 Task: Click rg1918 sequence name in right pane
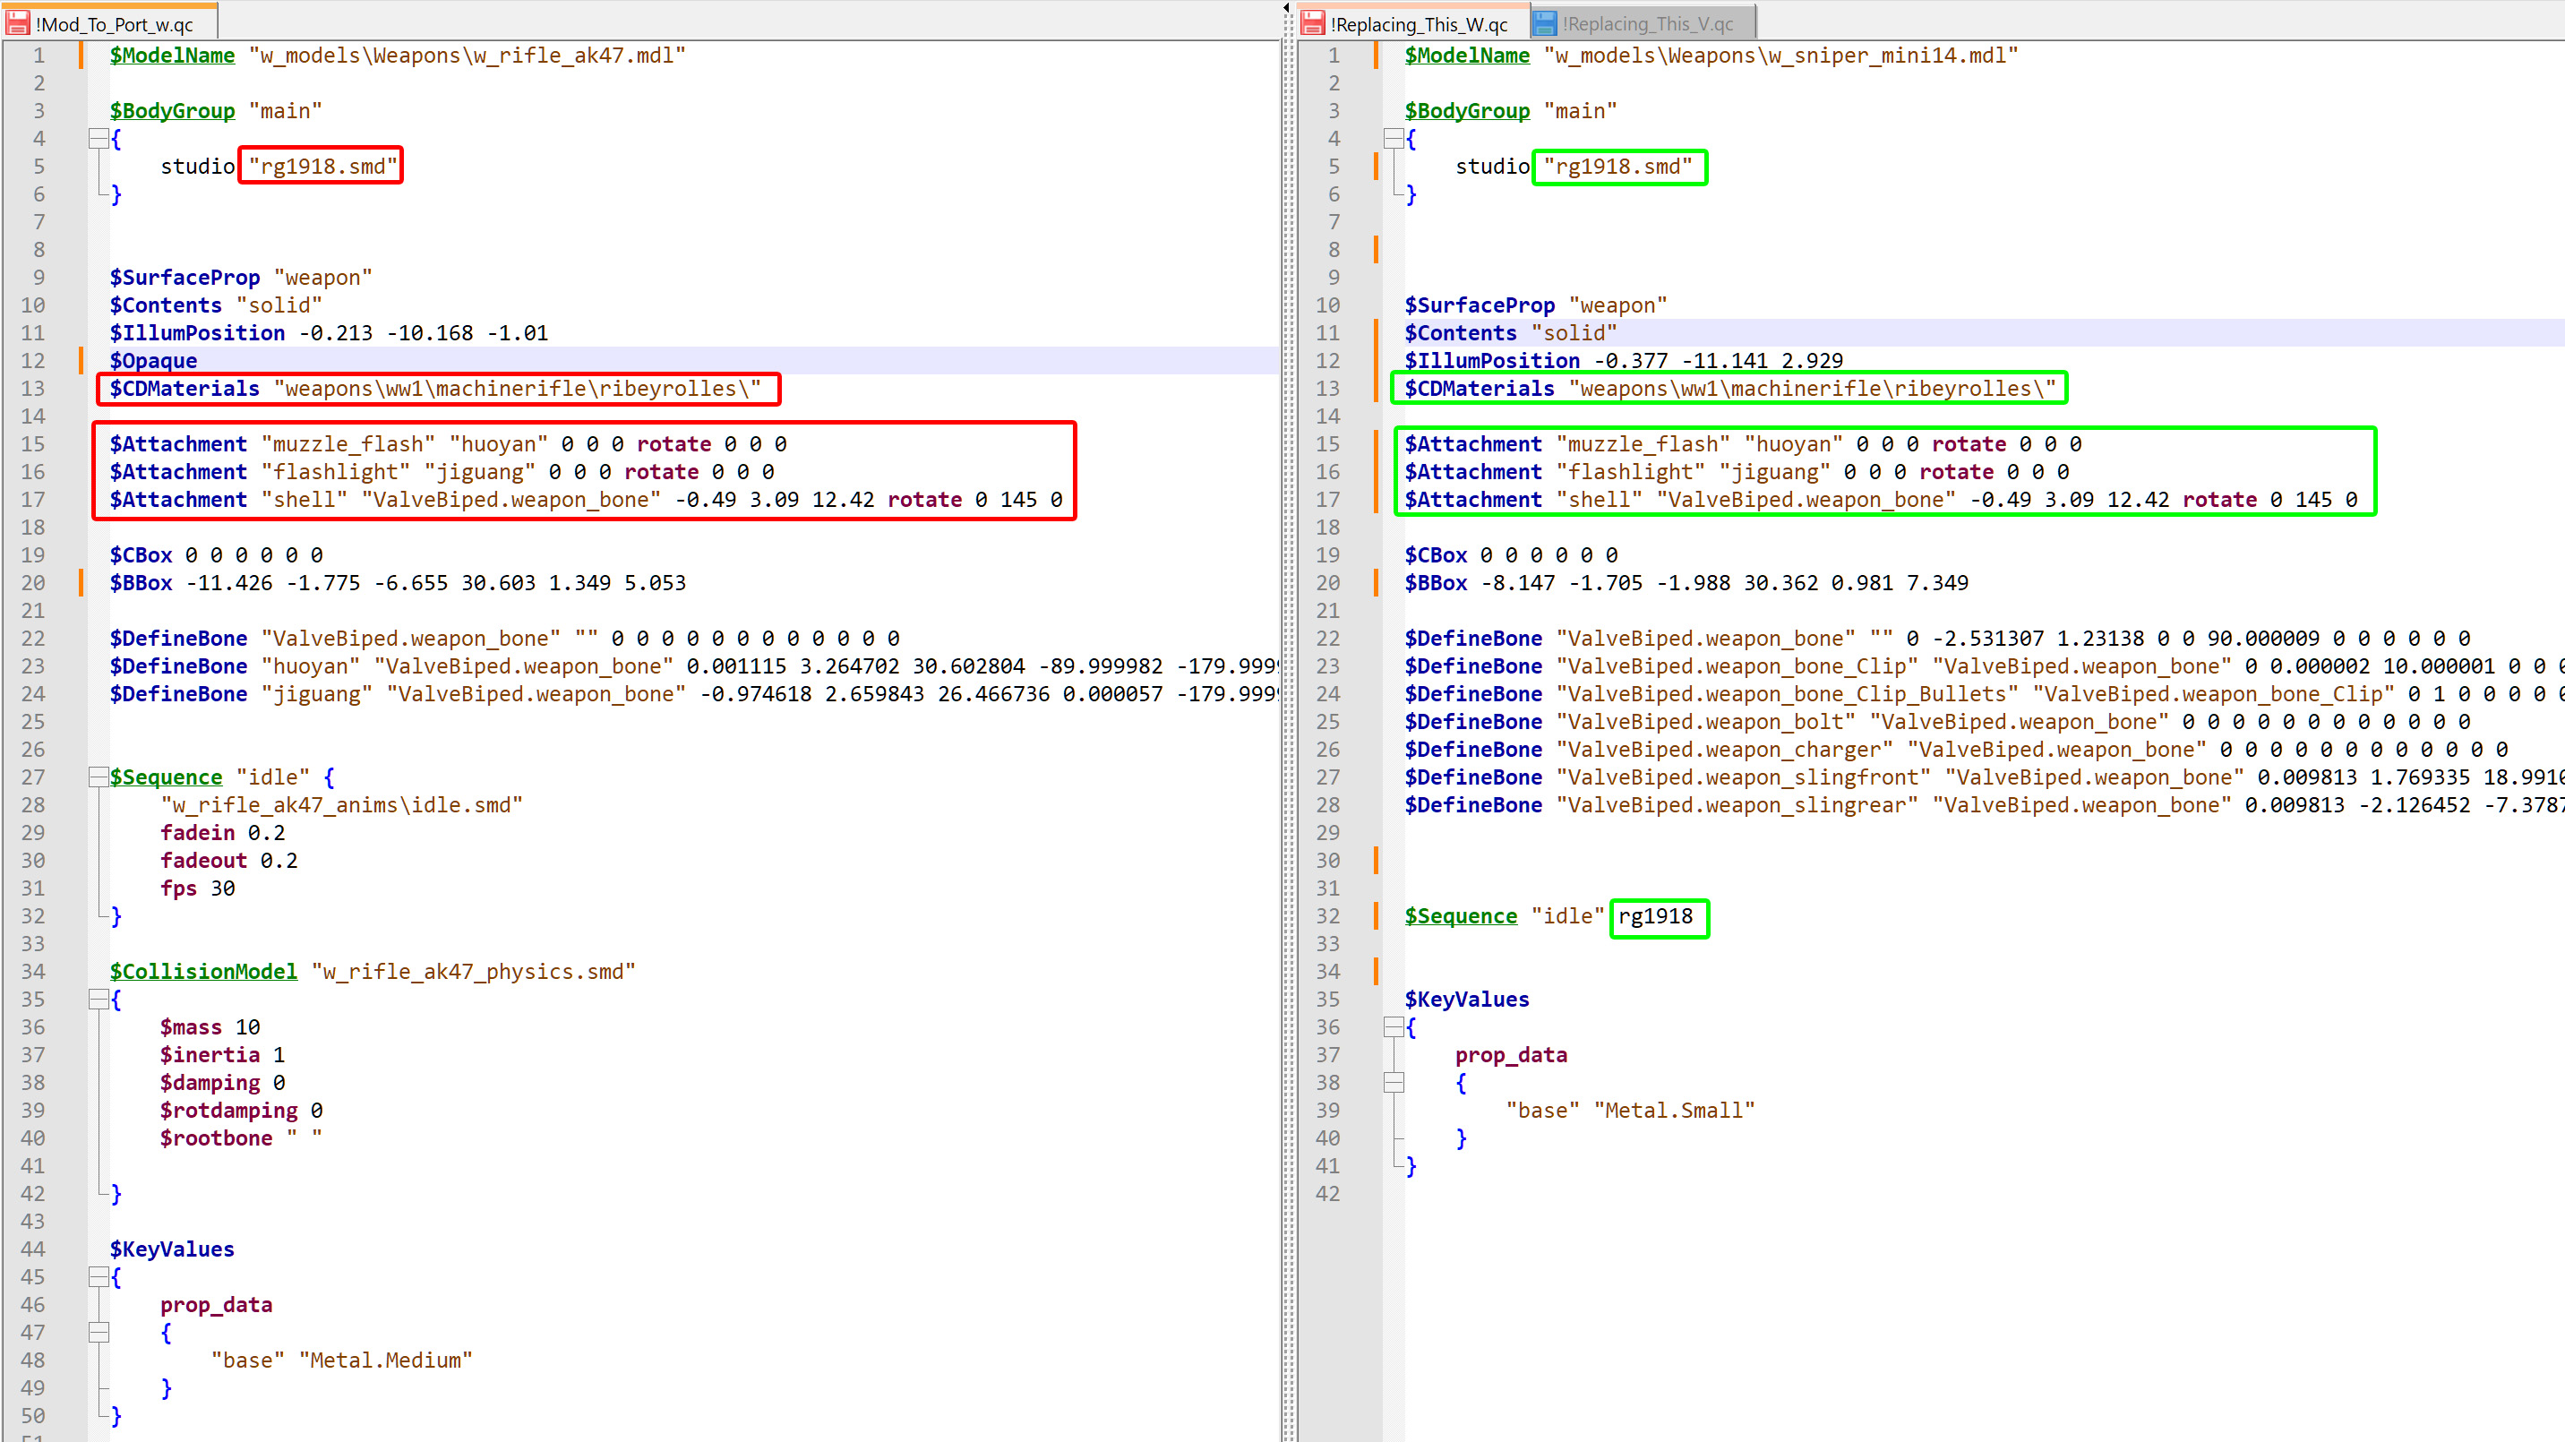tap(1654, 916)
